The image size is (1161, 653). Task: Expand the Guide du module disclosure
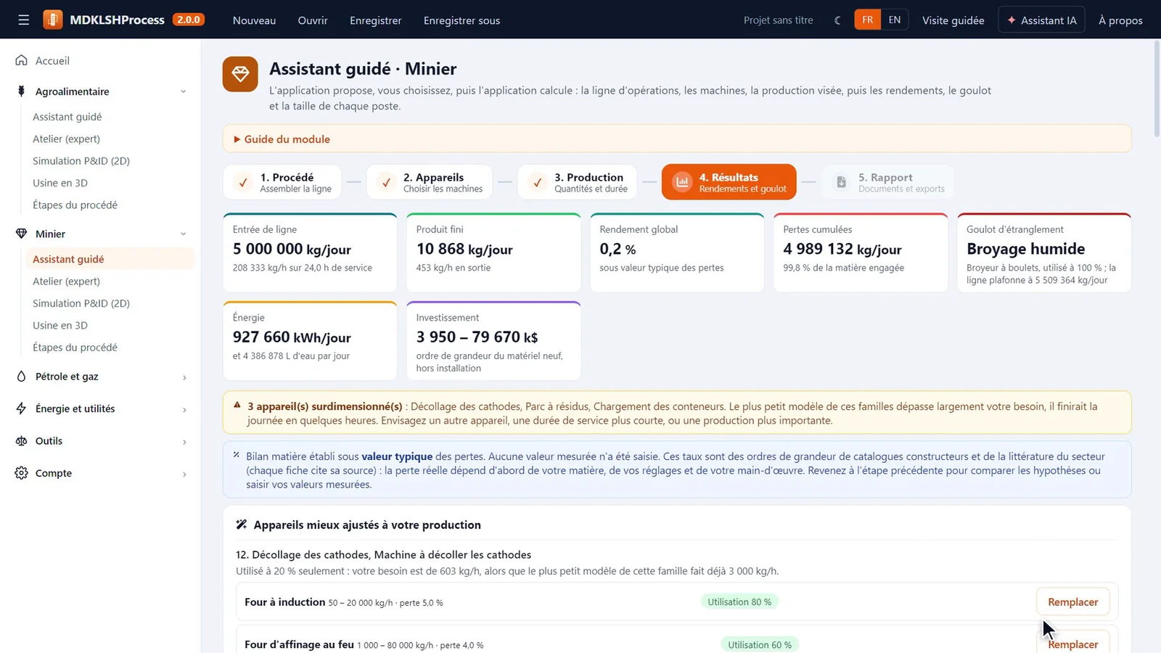pos(677,139)
